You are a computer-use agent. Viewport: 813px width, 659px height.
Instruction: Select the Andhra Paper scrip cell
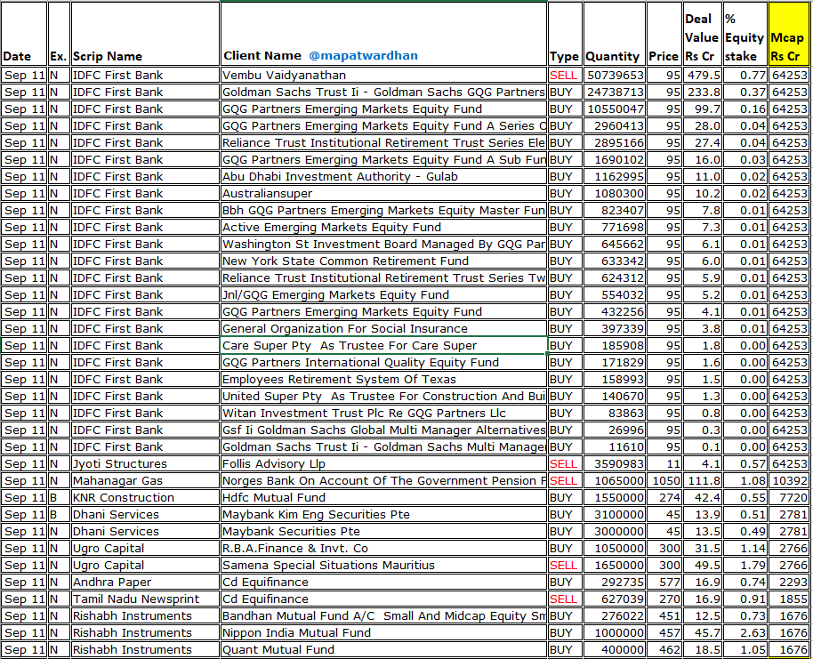click(145, 583)
